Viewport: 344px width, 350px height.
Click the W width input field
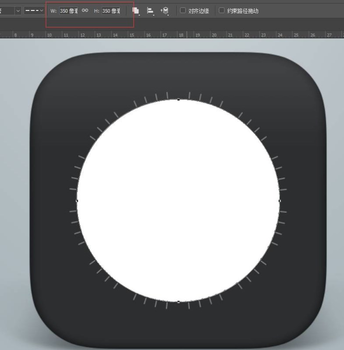pyautogui.click(x=68, y=10)
